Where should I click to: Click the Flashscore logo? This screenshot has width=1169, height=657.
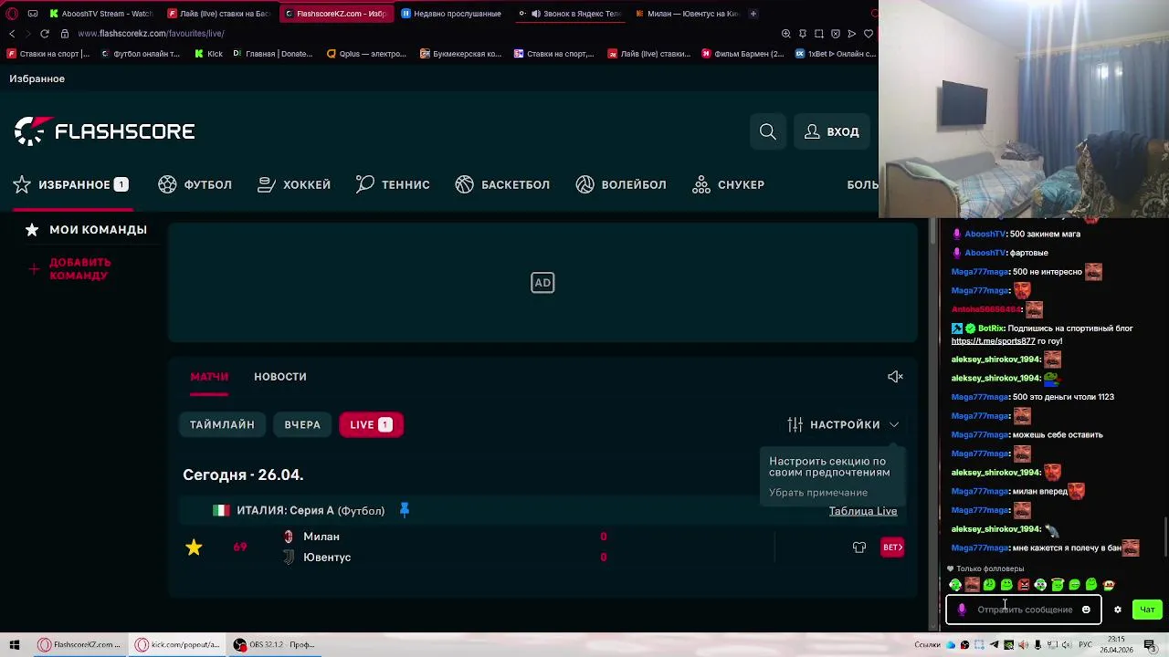point(104,131)
